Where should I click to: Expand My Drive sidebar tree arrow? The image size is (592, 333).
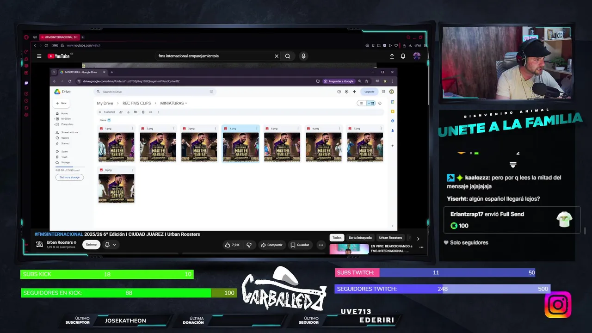(x=55, y=119)
